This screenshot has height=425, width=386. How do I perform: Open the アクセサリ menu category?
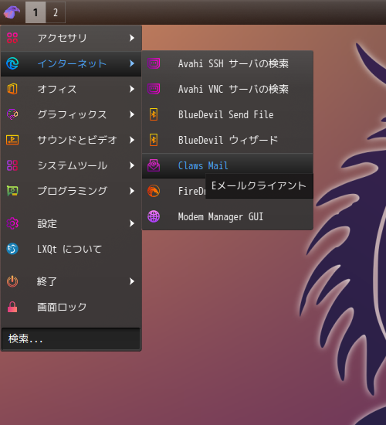point(71,38)
